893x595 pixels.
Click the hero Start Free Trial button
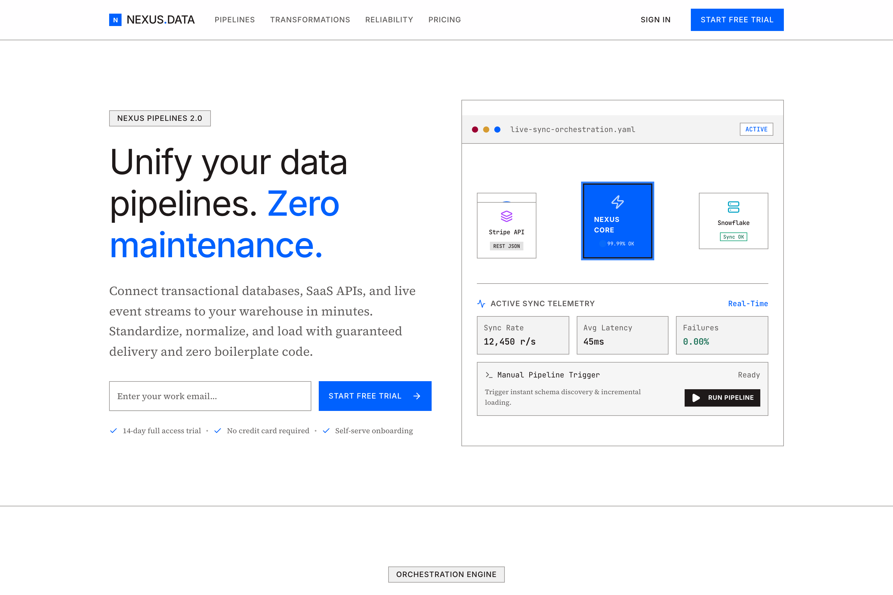pos(375,396)
